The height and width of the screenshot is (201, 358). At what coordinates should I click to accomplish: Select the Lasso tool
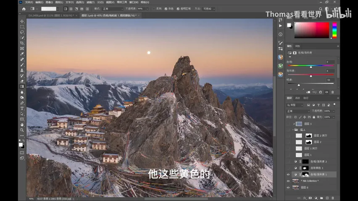coord(22,32)
